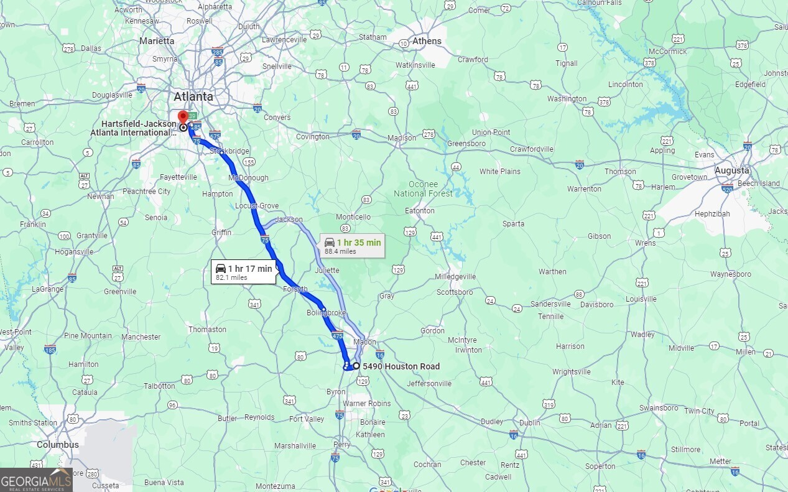Select the Athens city label

tap(427, 41)
